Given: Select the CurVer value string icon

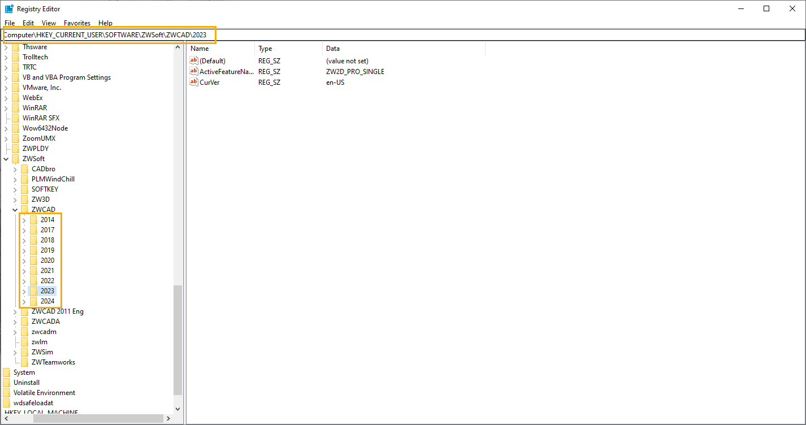Looking at the screenshot, I should [194, 82].
